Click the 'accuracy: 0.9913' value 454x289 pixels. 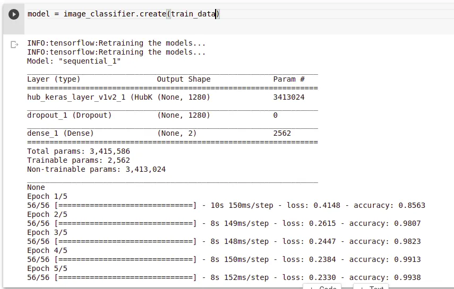coord(385,259)
